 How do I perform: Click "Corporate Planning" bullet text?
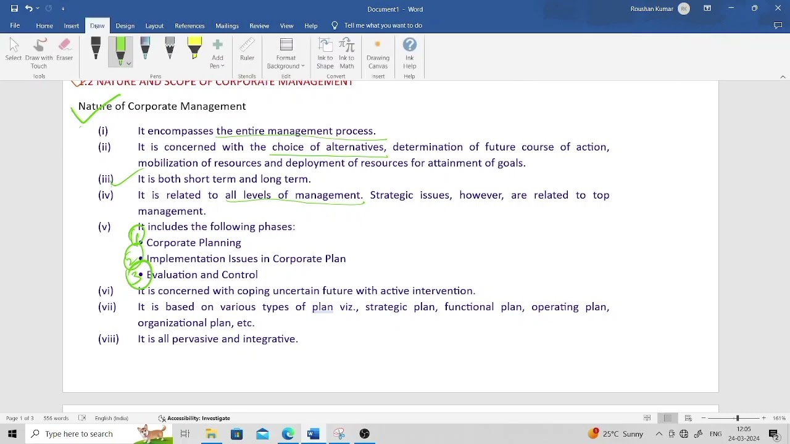pos(194,243)
